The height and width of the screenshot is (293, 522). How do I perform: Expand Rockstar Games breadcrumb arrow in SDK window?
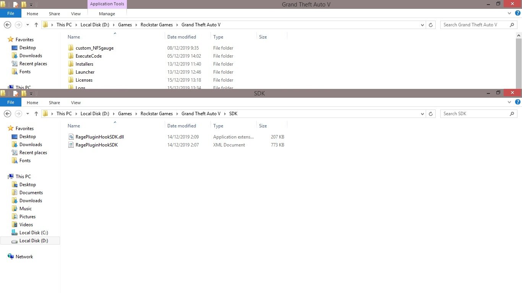point(177,114)
